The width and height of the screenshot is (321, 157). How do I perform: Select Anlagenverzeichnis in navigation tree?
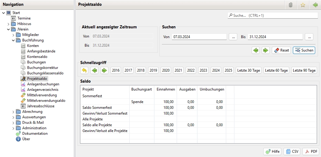tap(42, 90)
